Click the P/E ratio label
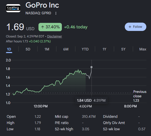This screenshot has height=136, width=151. click(62, 123)
